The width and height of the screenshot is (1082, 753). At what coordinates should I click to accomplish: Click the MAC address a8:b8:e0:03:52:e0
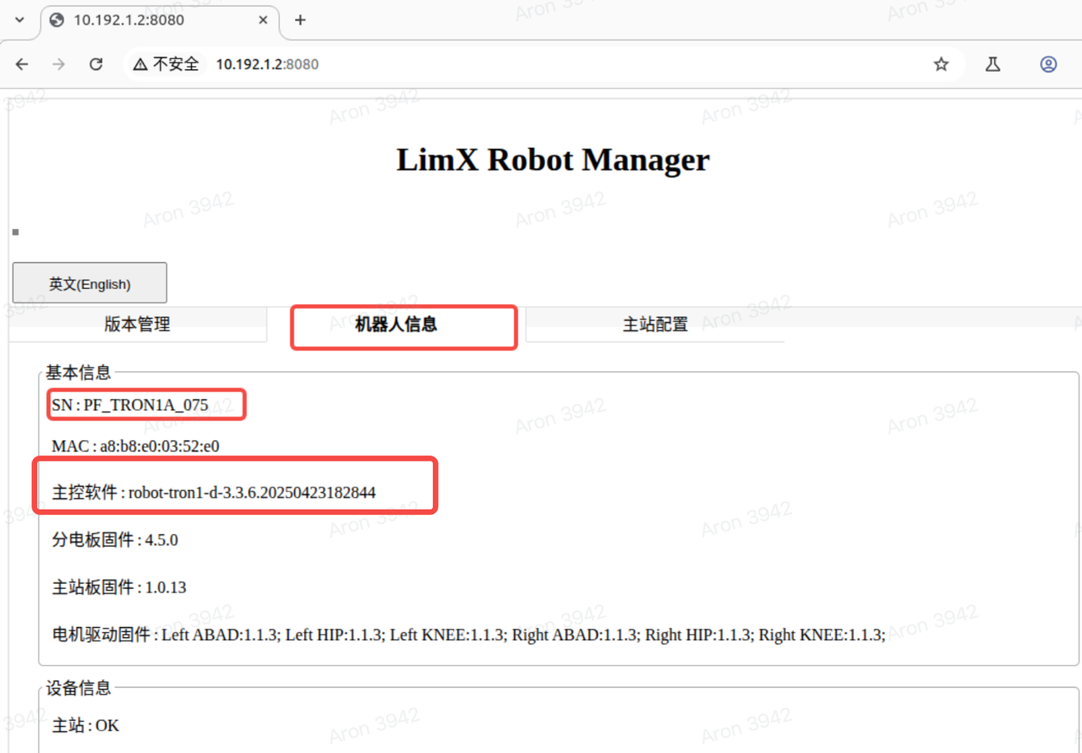[160, 446]
